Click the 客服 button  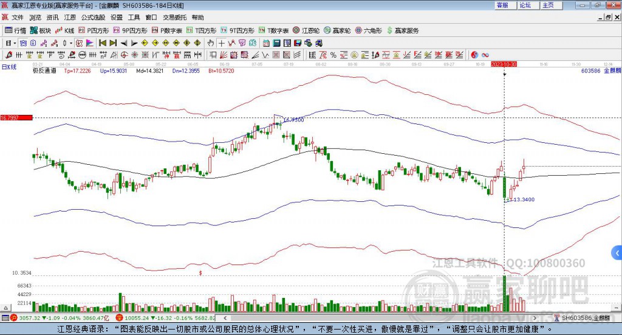[505, 5]
